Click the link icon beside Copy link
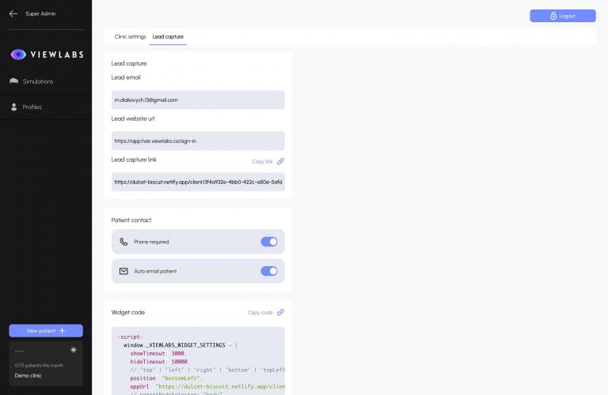The height and width of the screenshot is (395, 608). 280,161
